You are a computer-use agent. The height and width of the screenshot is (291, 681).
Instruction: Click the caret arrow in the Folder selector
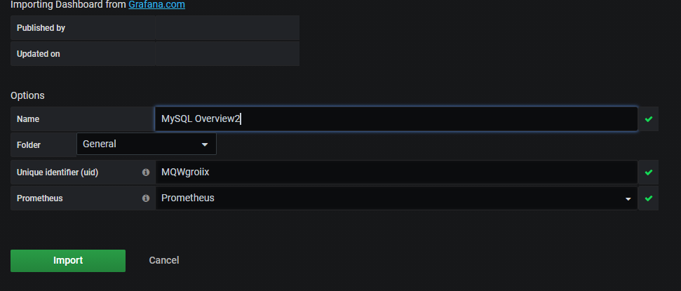[x=205, y=144]
